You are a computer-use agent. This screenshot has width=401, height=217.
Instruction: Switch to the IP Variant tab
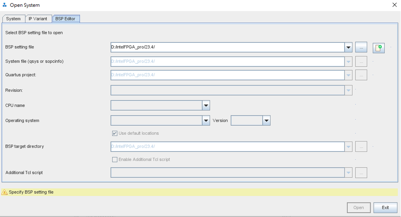[38, 19]
